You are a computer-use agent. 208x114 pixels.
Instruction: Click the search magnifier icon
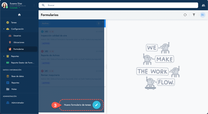click(x=43, y=5)
